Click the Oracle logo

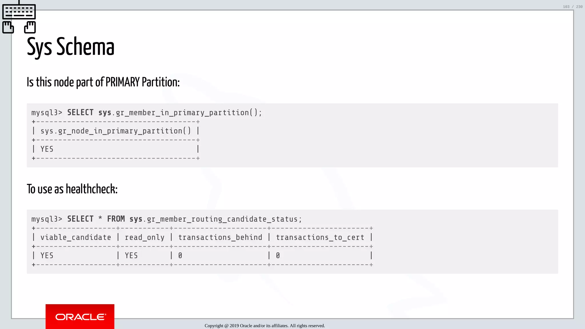(x=80, y=316)
